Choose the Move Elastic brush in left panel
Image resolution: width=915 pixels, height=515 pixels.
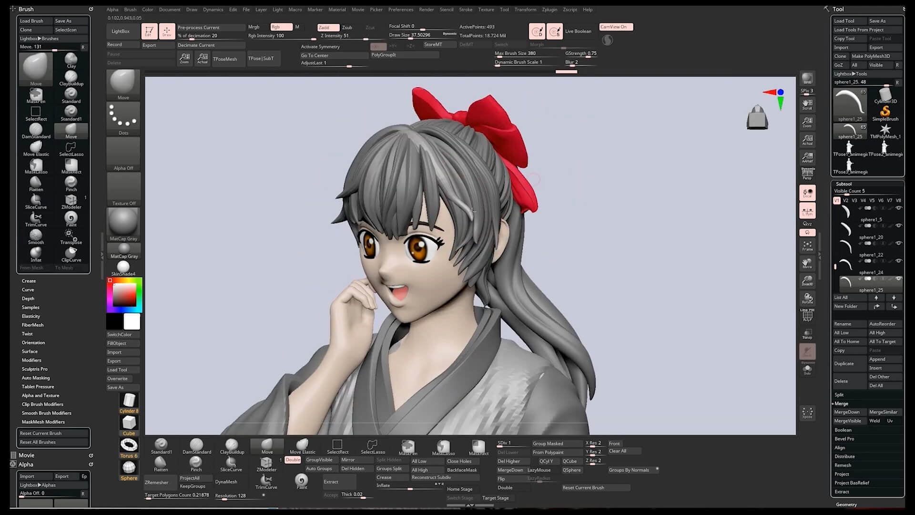coord(36,148)
